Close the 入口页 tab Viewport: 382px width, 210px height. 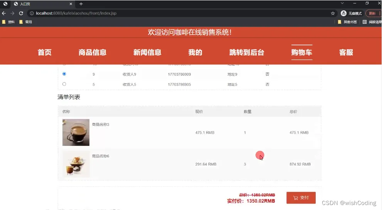pyautogui.click(x=71, y=4)
